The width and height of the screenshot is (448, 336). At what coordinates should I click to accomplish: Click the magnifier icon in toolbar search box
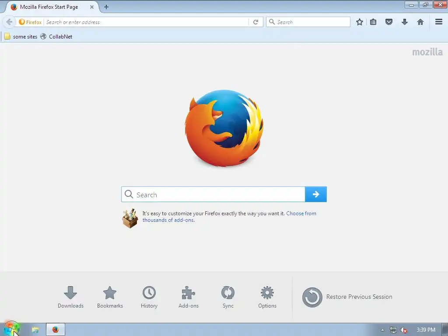[x=272, y=22]
